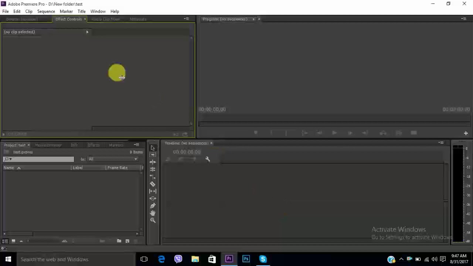Viewport: 473px width, 266px height.
Task: Switch to Audio Clip Mixer tab
Action: pos(106,19)
